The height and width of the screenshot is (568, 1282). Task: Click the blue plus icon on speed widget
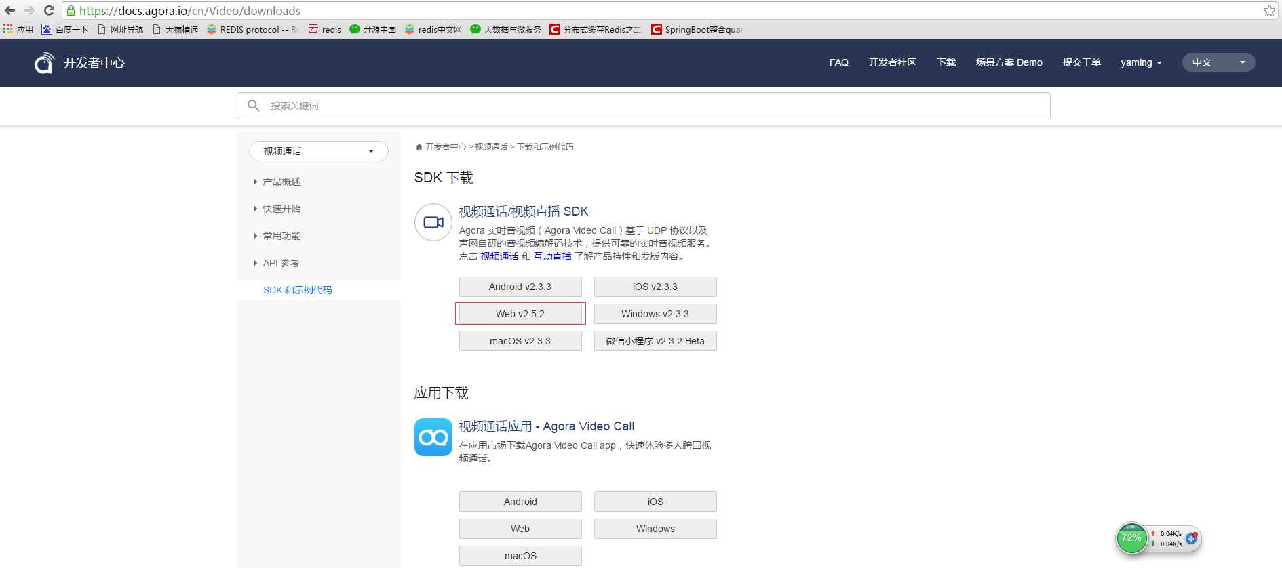click(1191, 538)
